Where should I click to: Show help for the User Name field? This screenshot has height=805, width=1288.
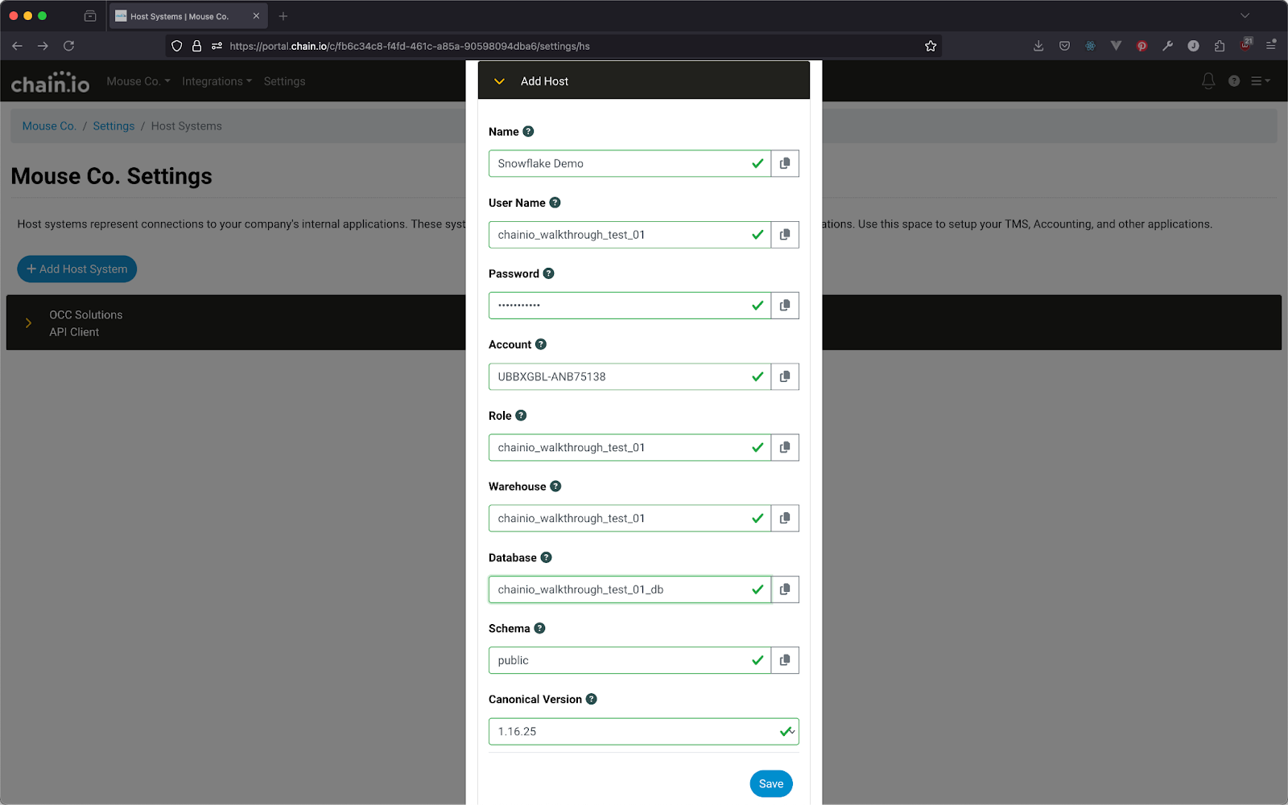click(x=555, y=203)
